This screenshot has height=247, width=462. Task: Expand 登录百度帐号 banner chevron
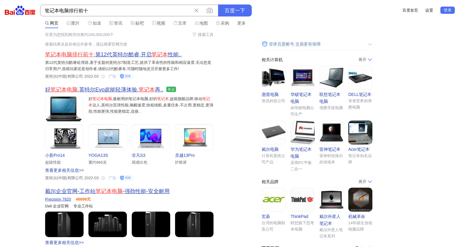tap(370, 44)
